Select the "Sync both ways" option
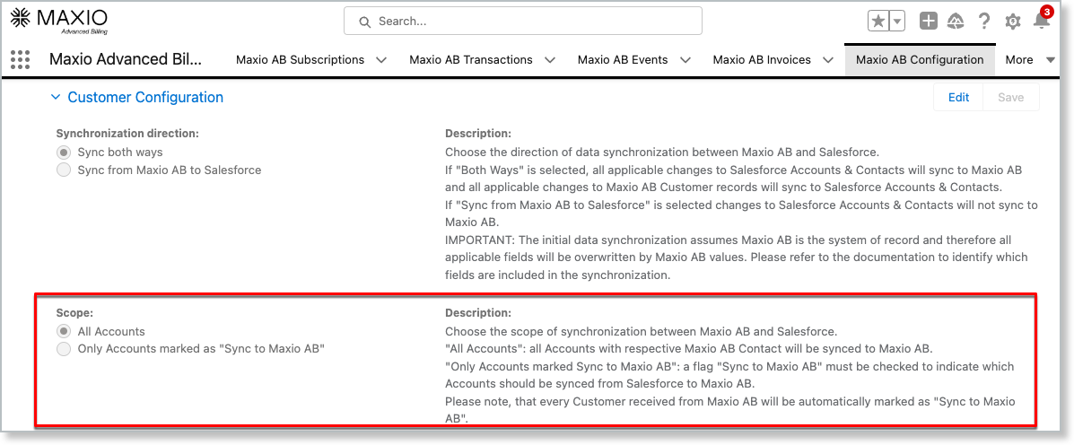 [x=64, y=153]
